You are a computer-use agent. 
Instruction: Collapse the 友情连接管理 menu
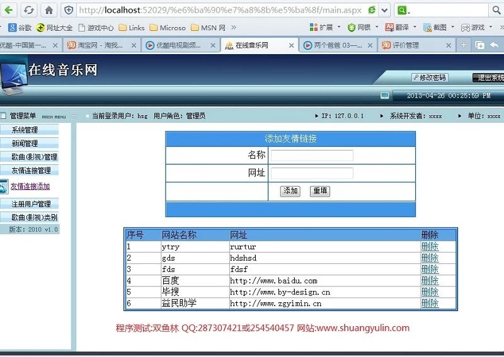(x=29, y=170)
